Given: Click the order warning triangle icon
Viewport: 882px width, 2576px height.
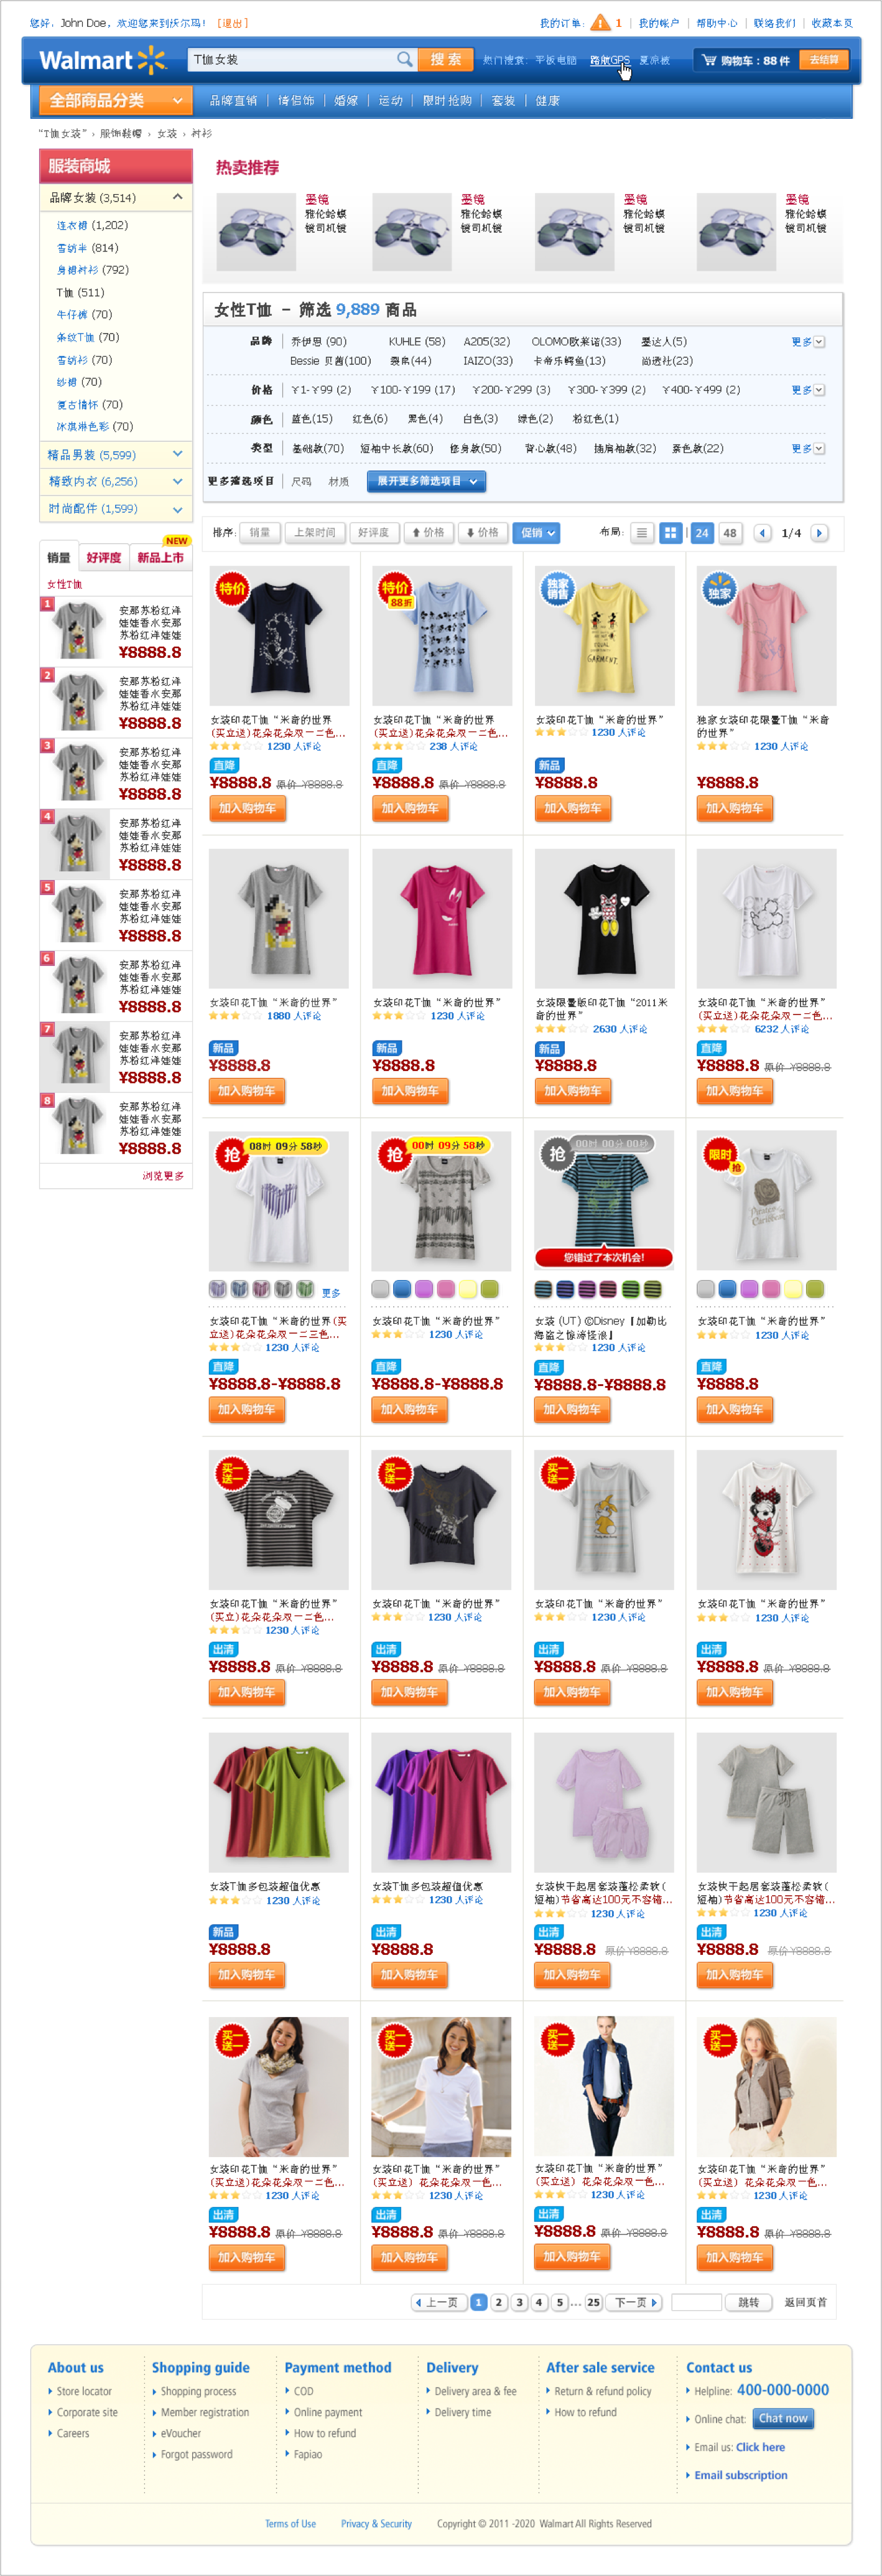Looking at the screenshot, I should pos(600,23).
